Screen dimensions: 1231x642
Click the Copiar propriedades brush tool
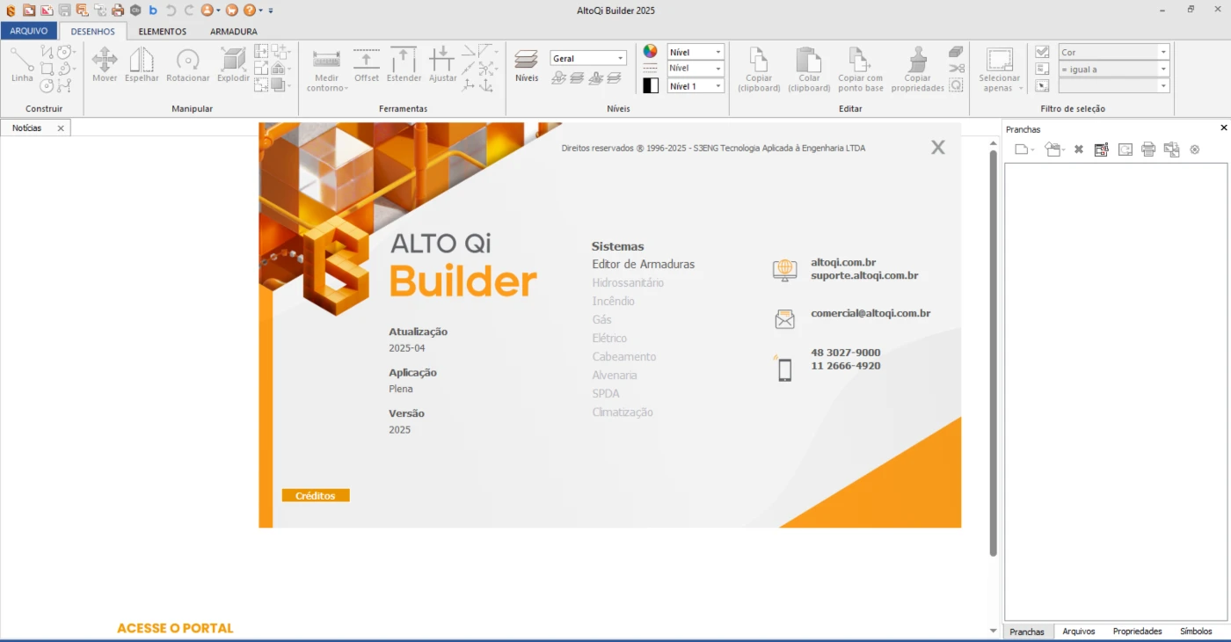[917, 69]
